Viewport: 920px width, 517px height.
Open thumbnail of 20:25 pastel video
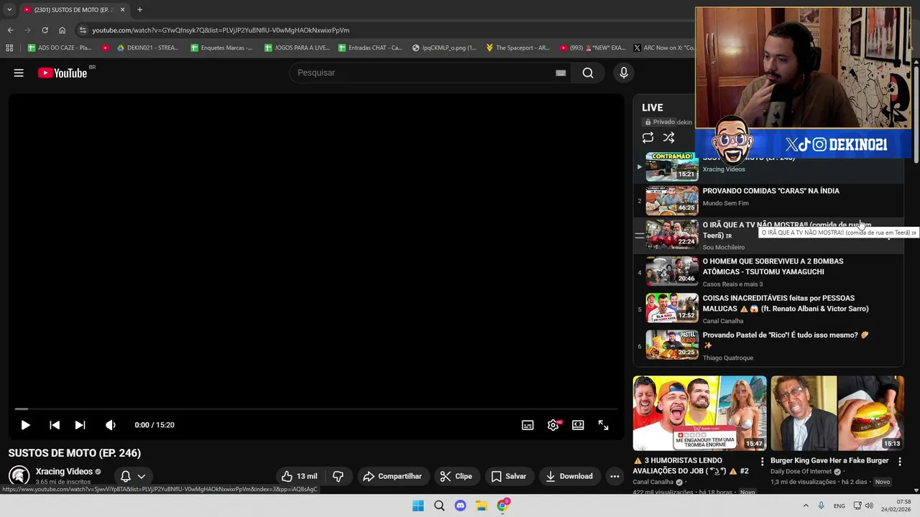671,345
